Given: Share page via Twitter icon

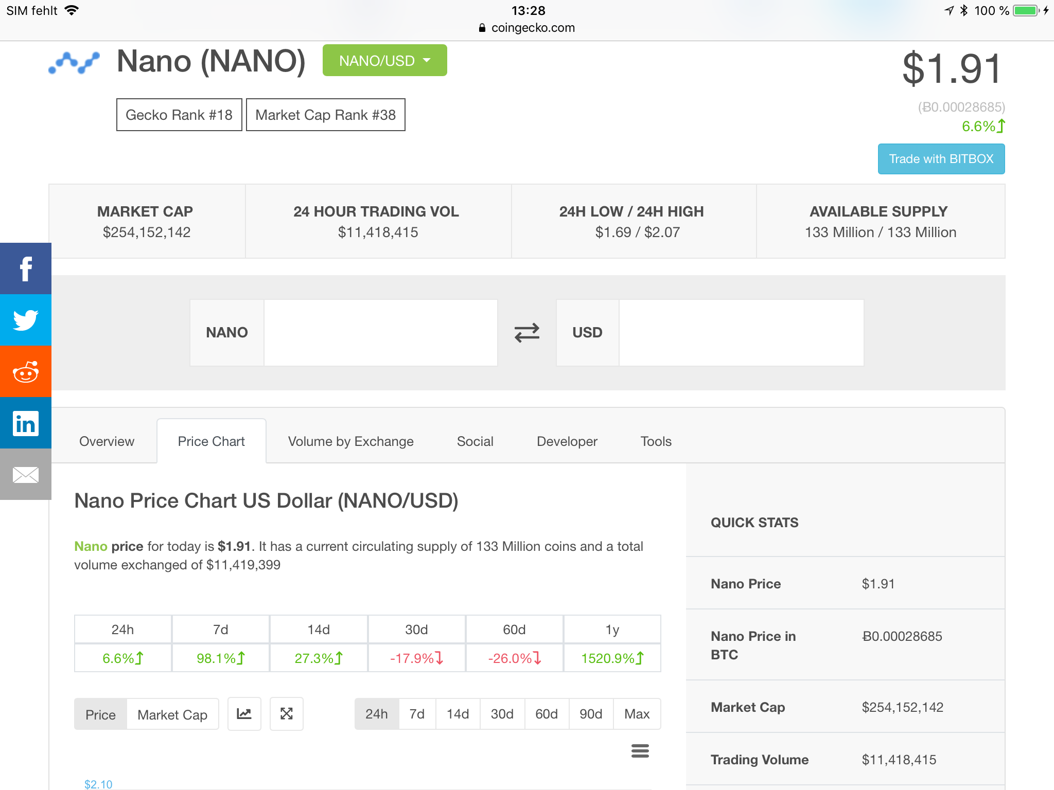Looking at the screenshot, I should (x=25, y=320).
